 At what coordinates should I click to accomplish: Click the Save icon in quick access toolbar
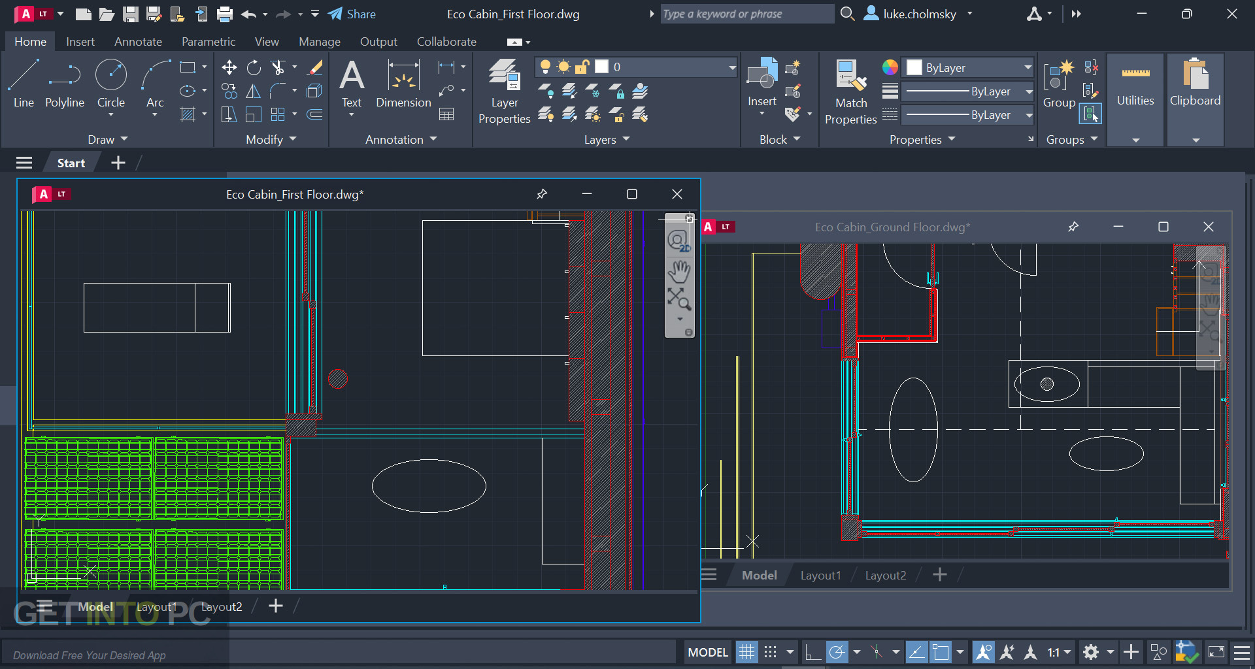(x=131, y=14)
